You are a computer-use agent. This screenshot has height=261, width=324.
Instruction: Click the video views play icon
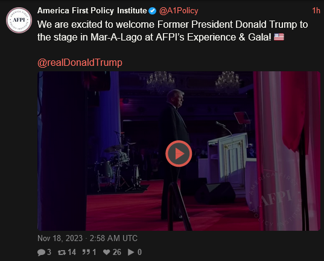tap(131, 252)
